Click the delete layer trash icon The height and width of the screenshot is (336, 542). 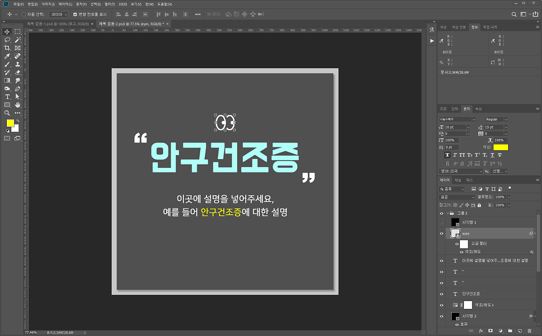click(530, 331)
